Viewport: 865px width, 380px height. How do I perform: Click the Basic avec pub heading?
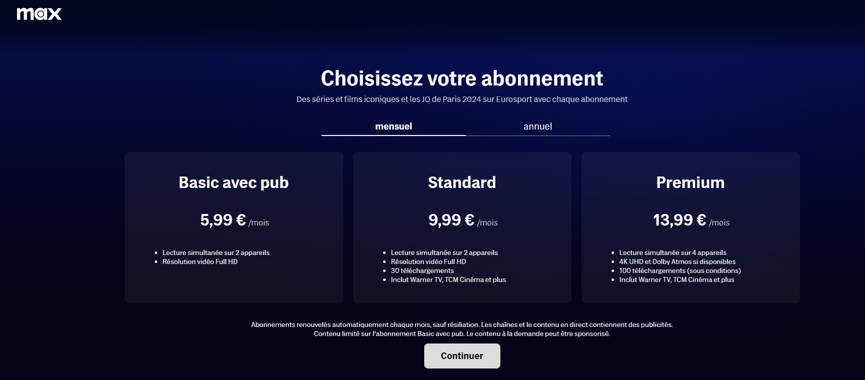tap(233, 182)
